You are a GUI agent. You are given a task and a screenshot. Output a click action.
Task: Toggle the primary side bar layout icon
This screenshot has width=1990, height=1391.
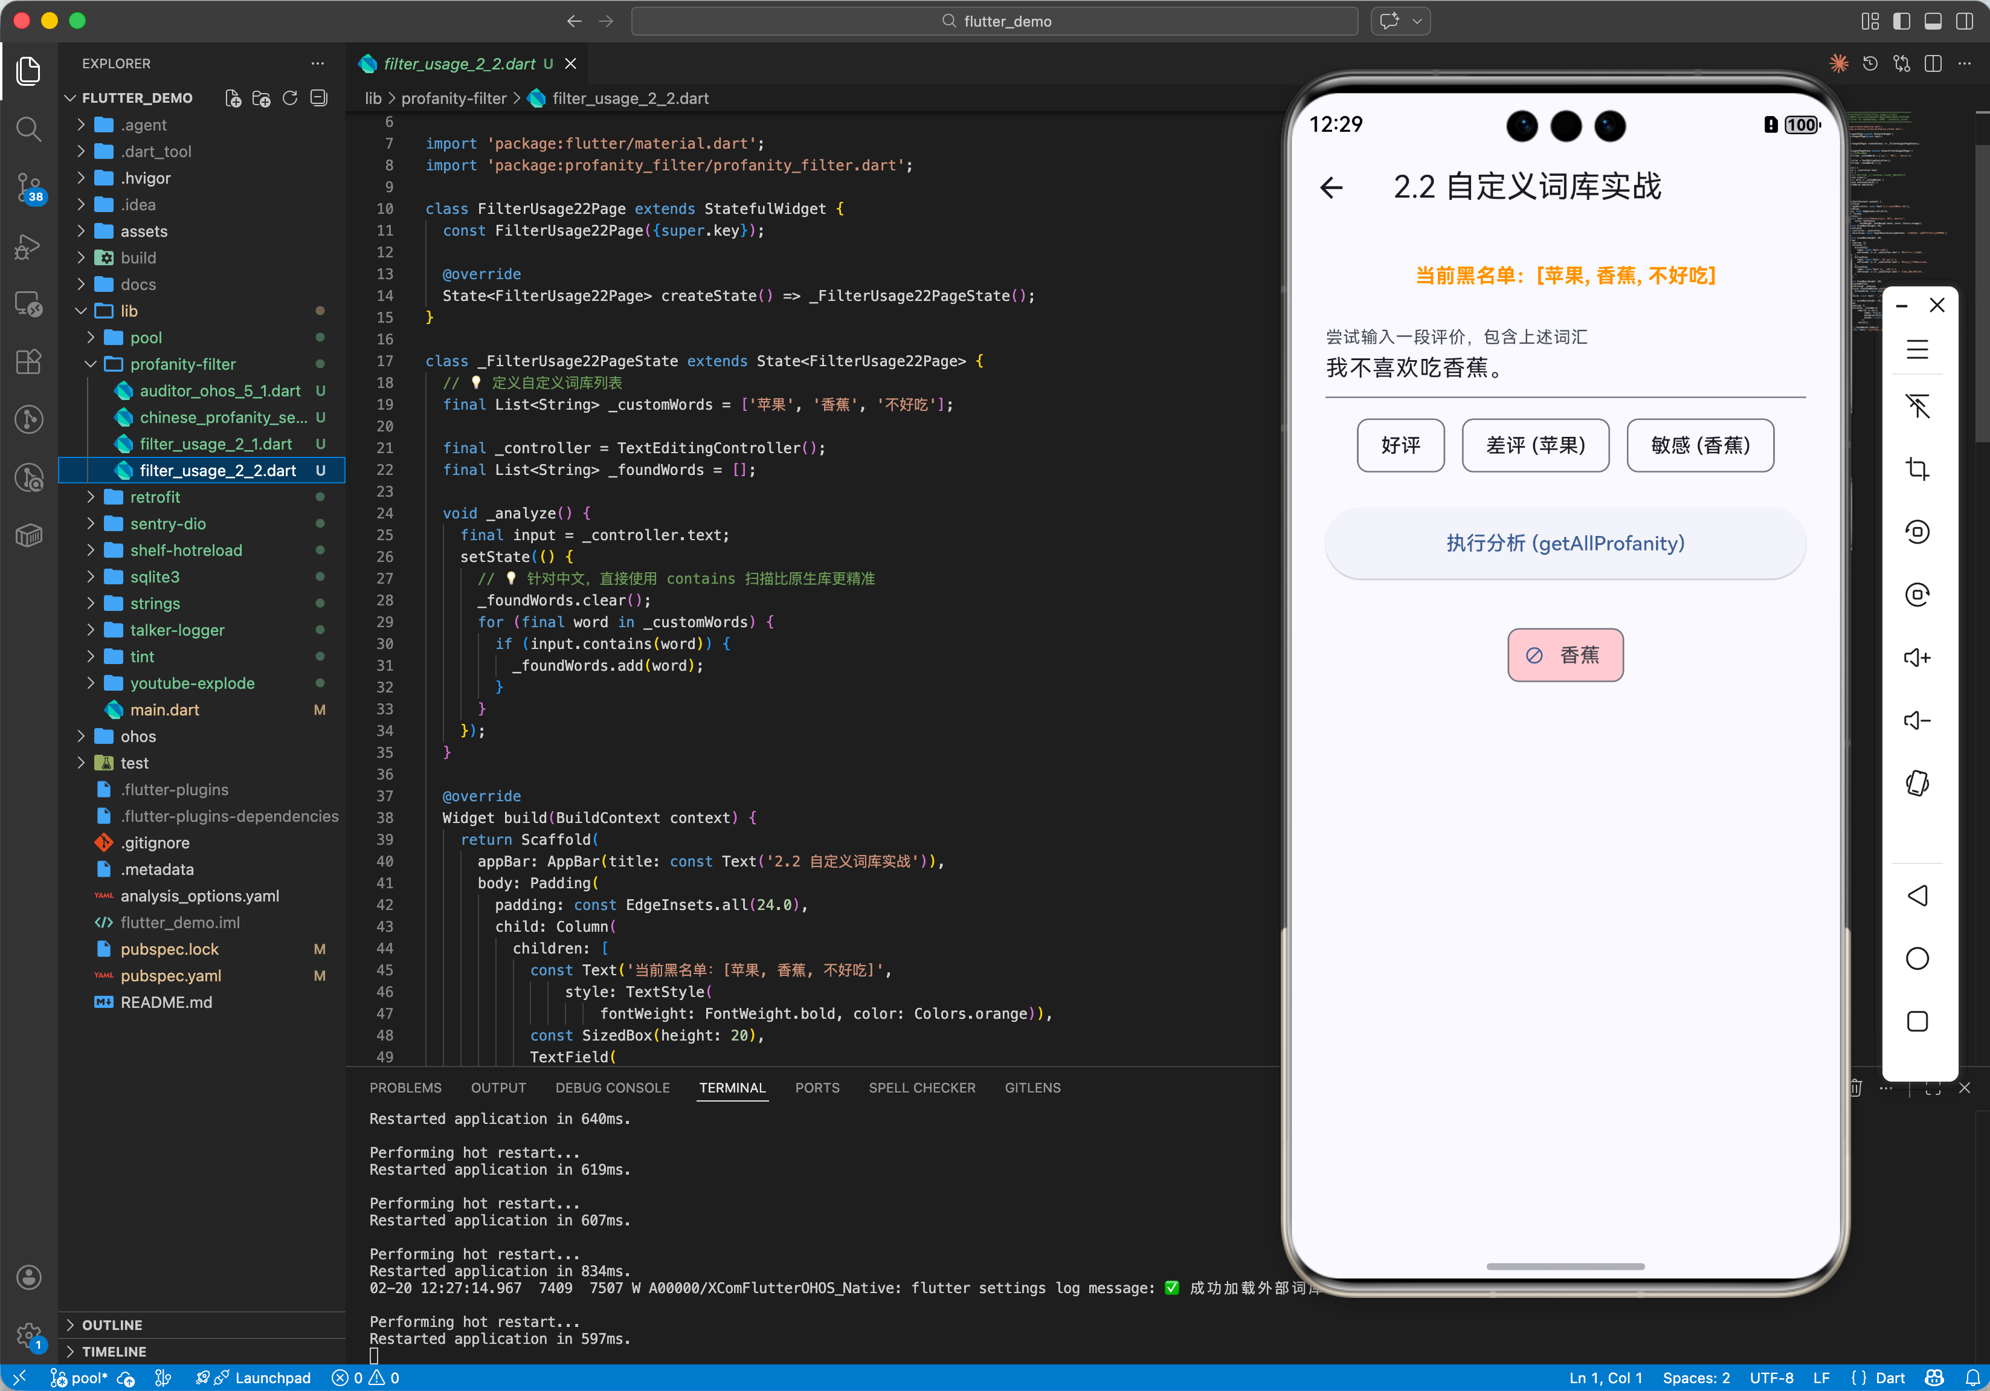(x=1901, y=21)
